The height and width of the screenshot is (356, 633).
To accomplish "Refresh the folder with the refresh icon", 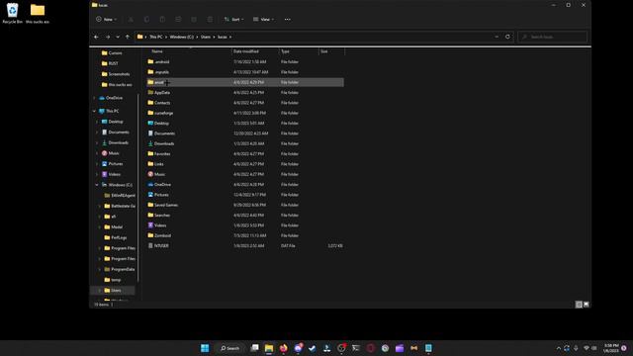I will click(x=507, y=37).
